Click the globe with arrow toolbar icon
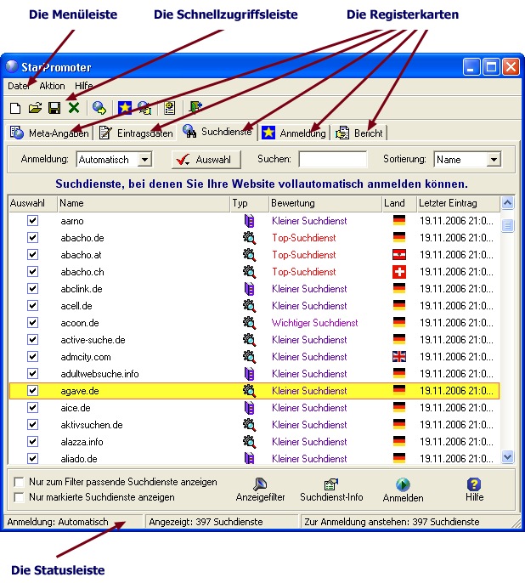The image size is (525, 583). point(99,108)
